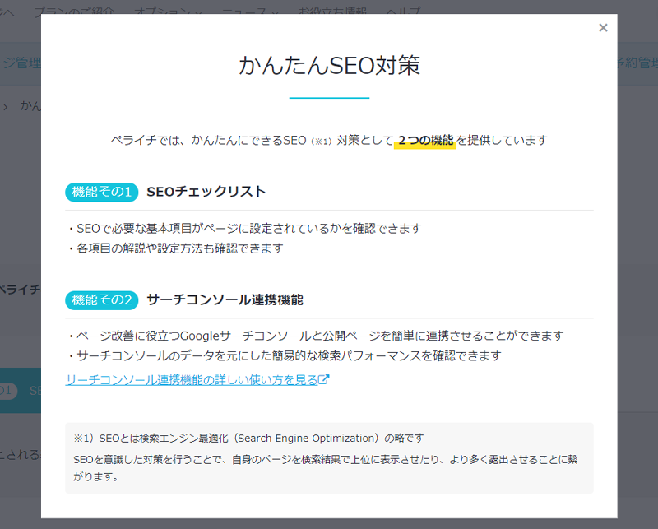Click the SEOチェックリスト heading
Image resolution: width=658 pixels, height=529 pixels.
(206, 192)
